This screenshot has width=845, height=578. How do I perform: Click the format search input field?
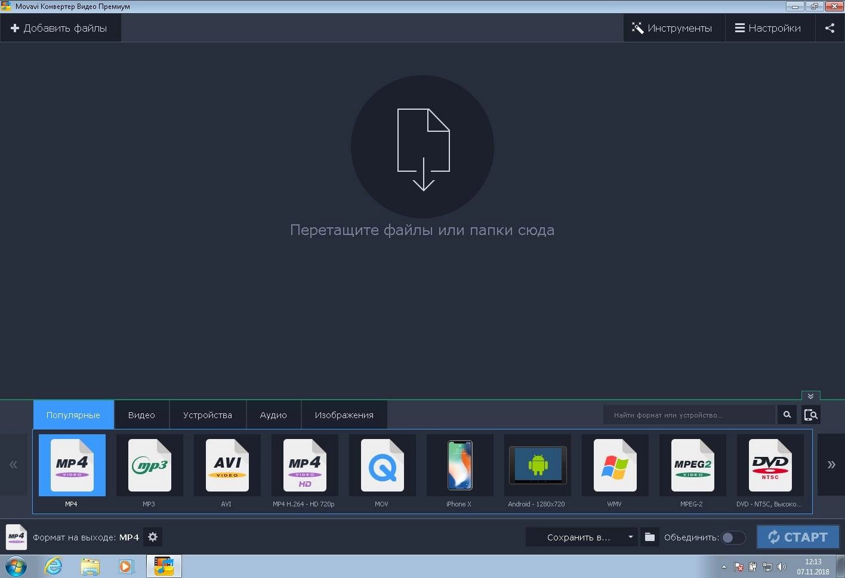point(689,415)
